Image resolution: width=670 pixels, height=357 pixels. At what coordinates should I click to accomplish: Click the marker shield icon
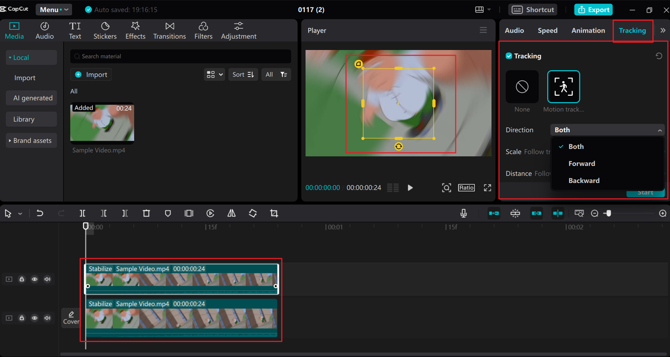pos(168,214)
